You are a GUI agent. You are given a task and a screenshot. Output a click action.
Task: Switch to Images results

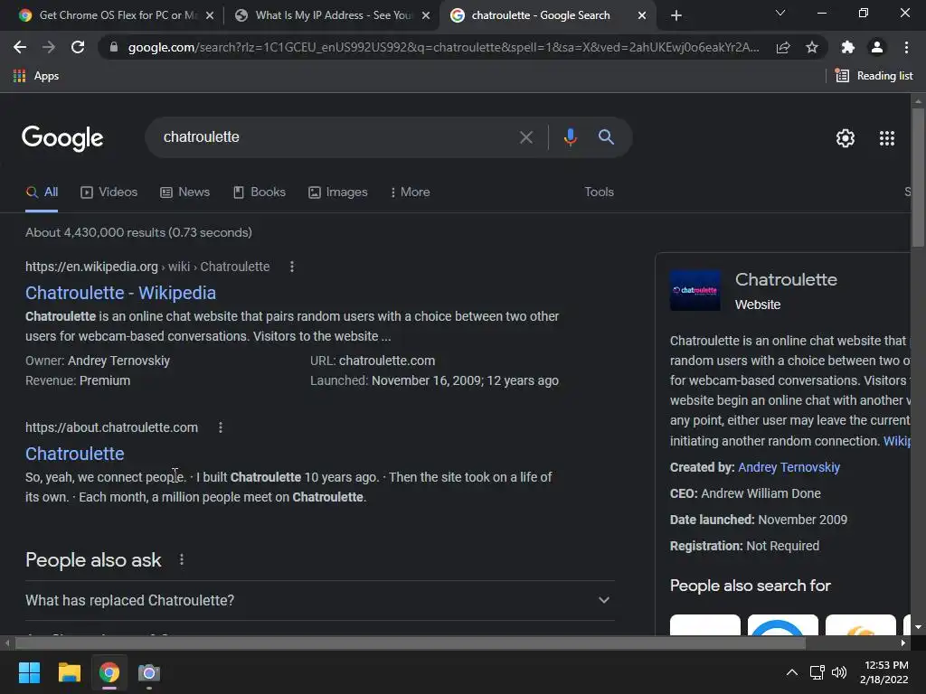[338, 192]
